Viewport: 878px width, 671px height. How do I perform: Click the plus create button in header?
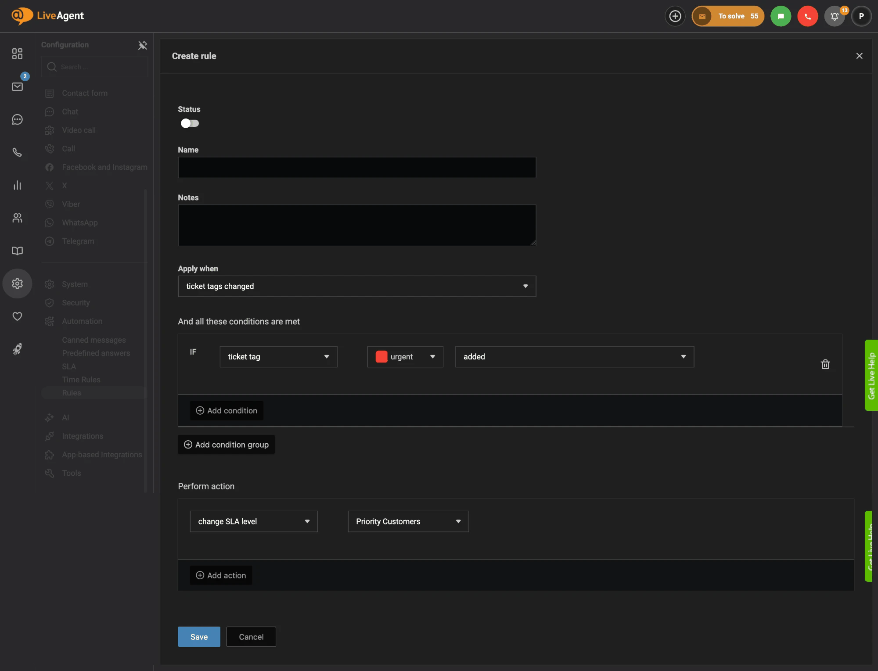[675, 16]
